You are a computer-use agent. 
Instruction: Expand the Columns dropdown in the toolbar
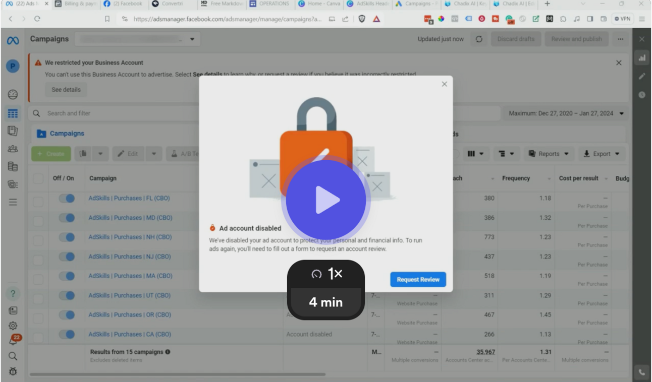(x=475, y=154)
